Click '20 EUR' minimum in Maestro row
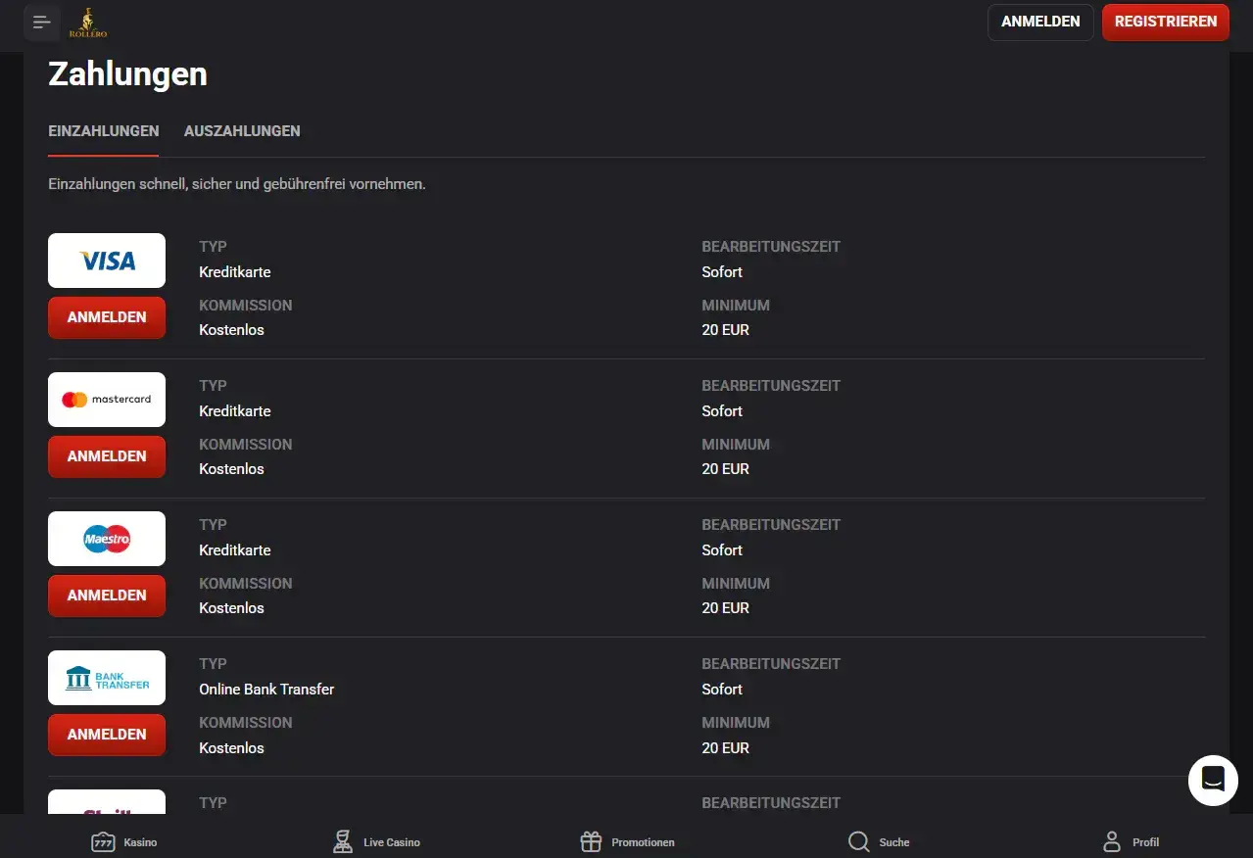This screenshot has height=858, width=1253. [x=726, y=608]
